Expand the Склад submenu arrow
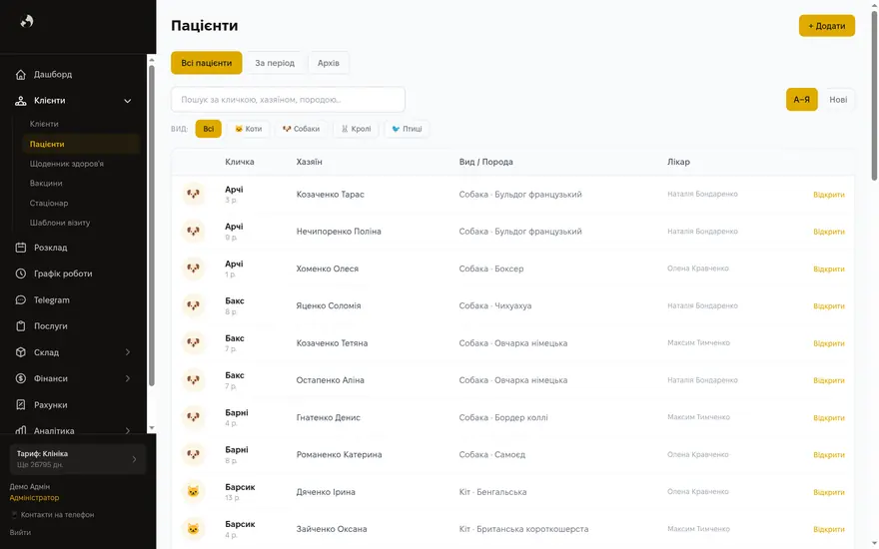The width and height of the screenshot is (879, 549). tap(127, 352)
